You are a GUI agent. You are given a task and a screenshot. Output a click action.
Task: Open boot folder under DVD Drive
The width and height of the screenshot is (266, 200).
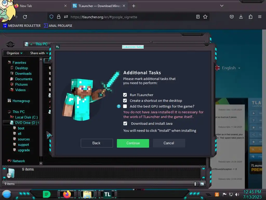point(21,128)
